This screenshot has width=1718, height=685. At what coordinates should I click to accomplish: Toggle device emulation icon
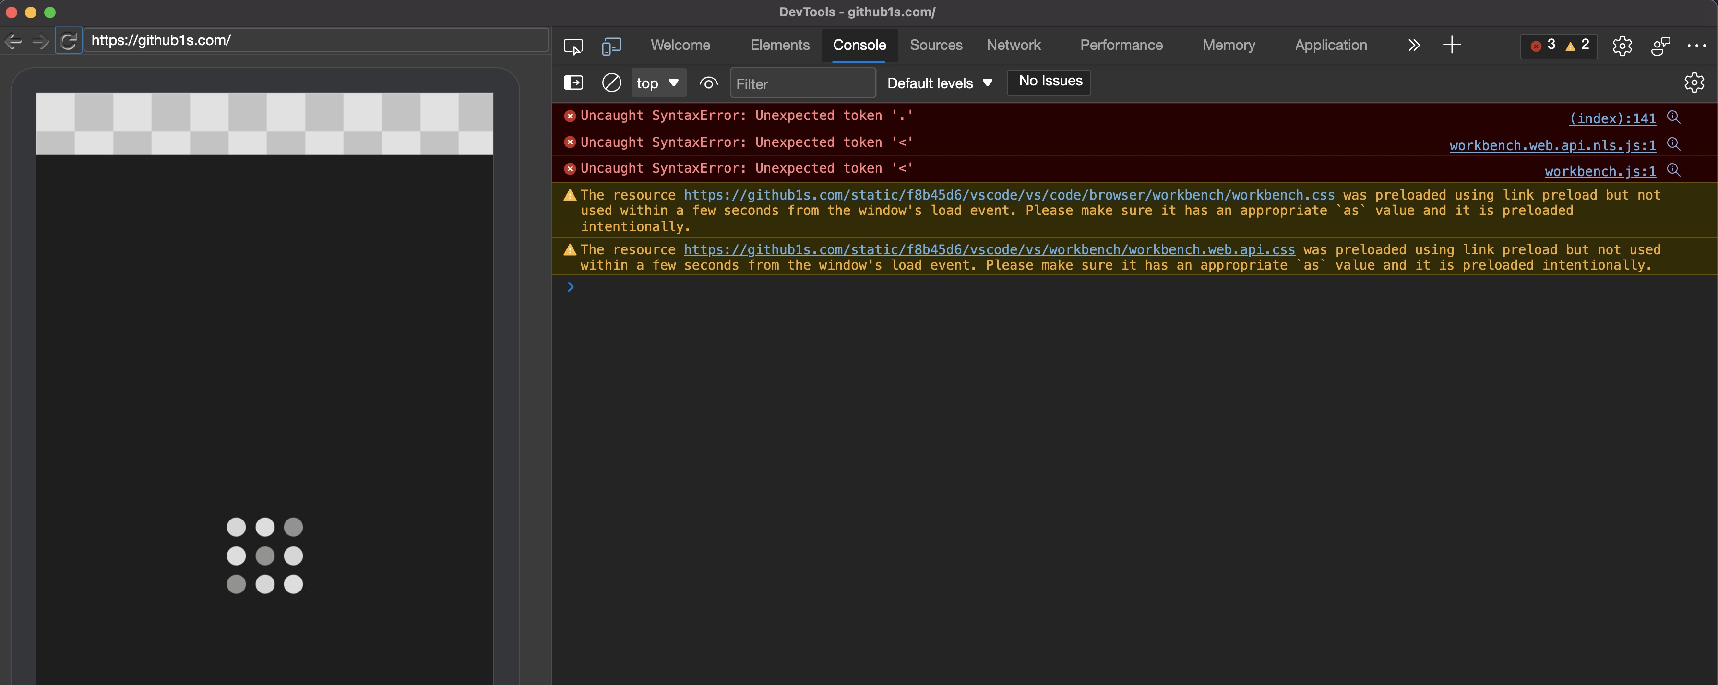[x=611, y=46]
